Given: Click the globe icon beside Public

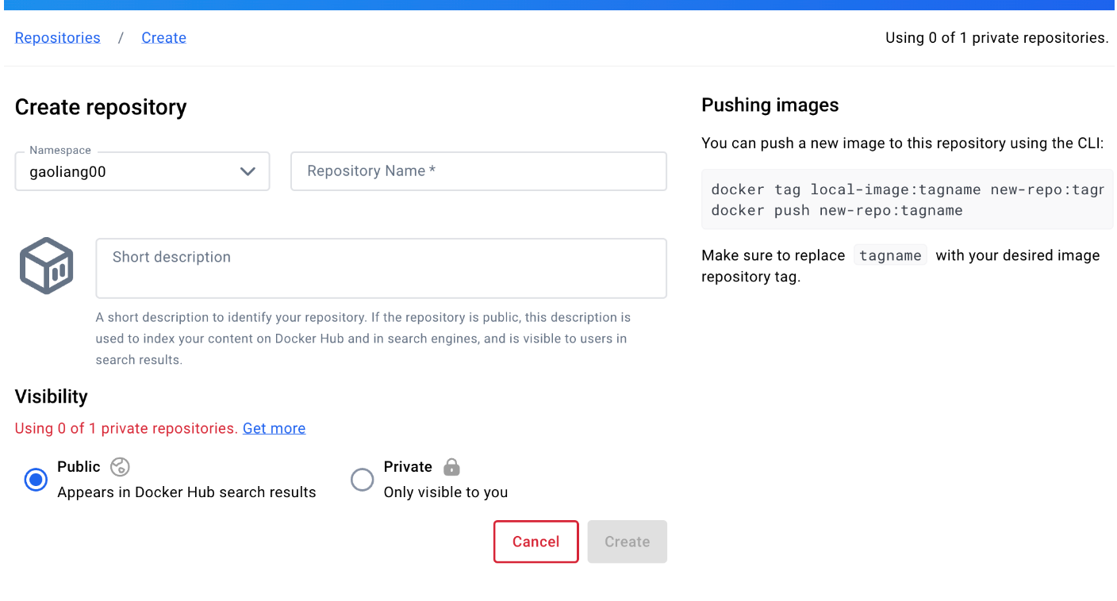Looking at the screenshot, I should (120, 466).
